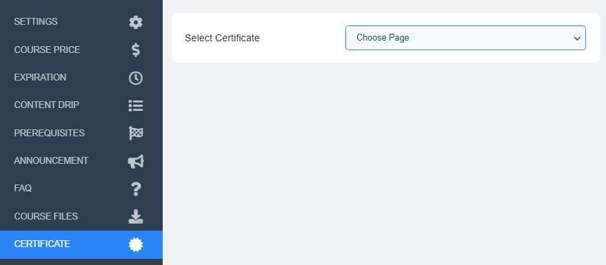Image resolution: width=606 pixels, height=265 pixels.
Task: Click the checkered flag Prerequisites icon
Action: [136, 134]
